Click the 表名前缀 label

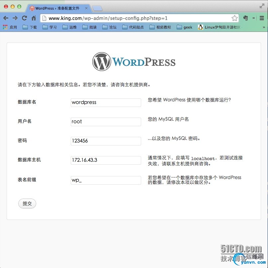[27, 180]
